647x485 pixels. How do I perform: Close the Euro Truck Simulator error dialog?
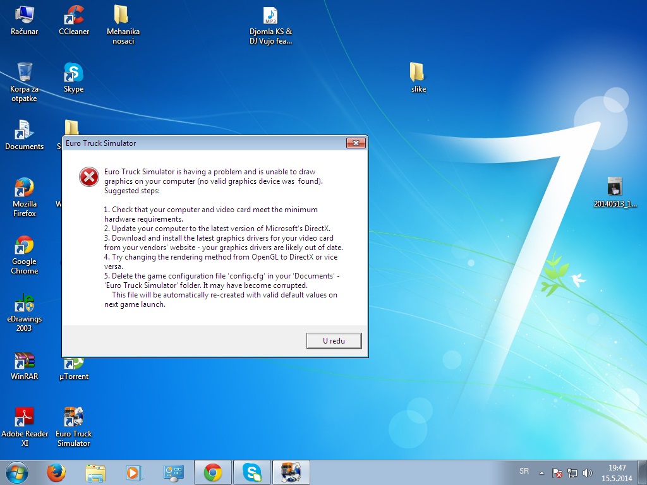point(356,143)
